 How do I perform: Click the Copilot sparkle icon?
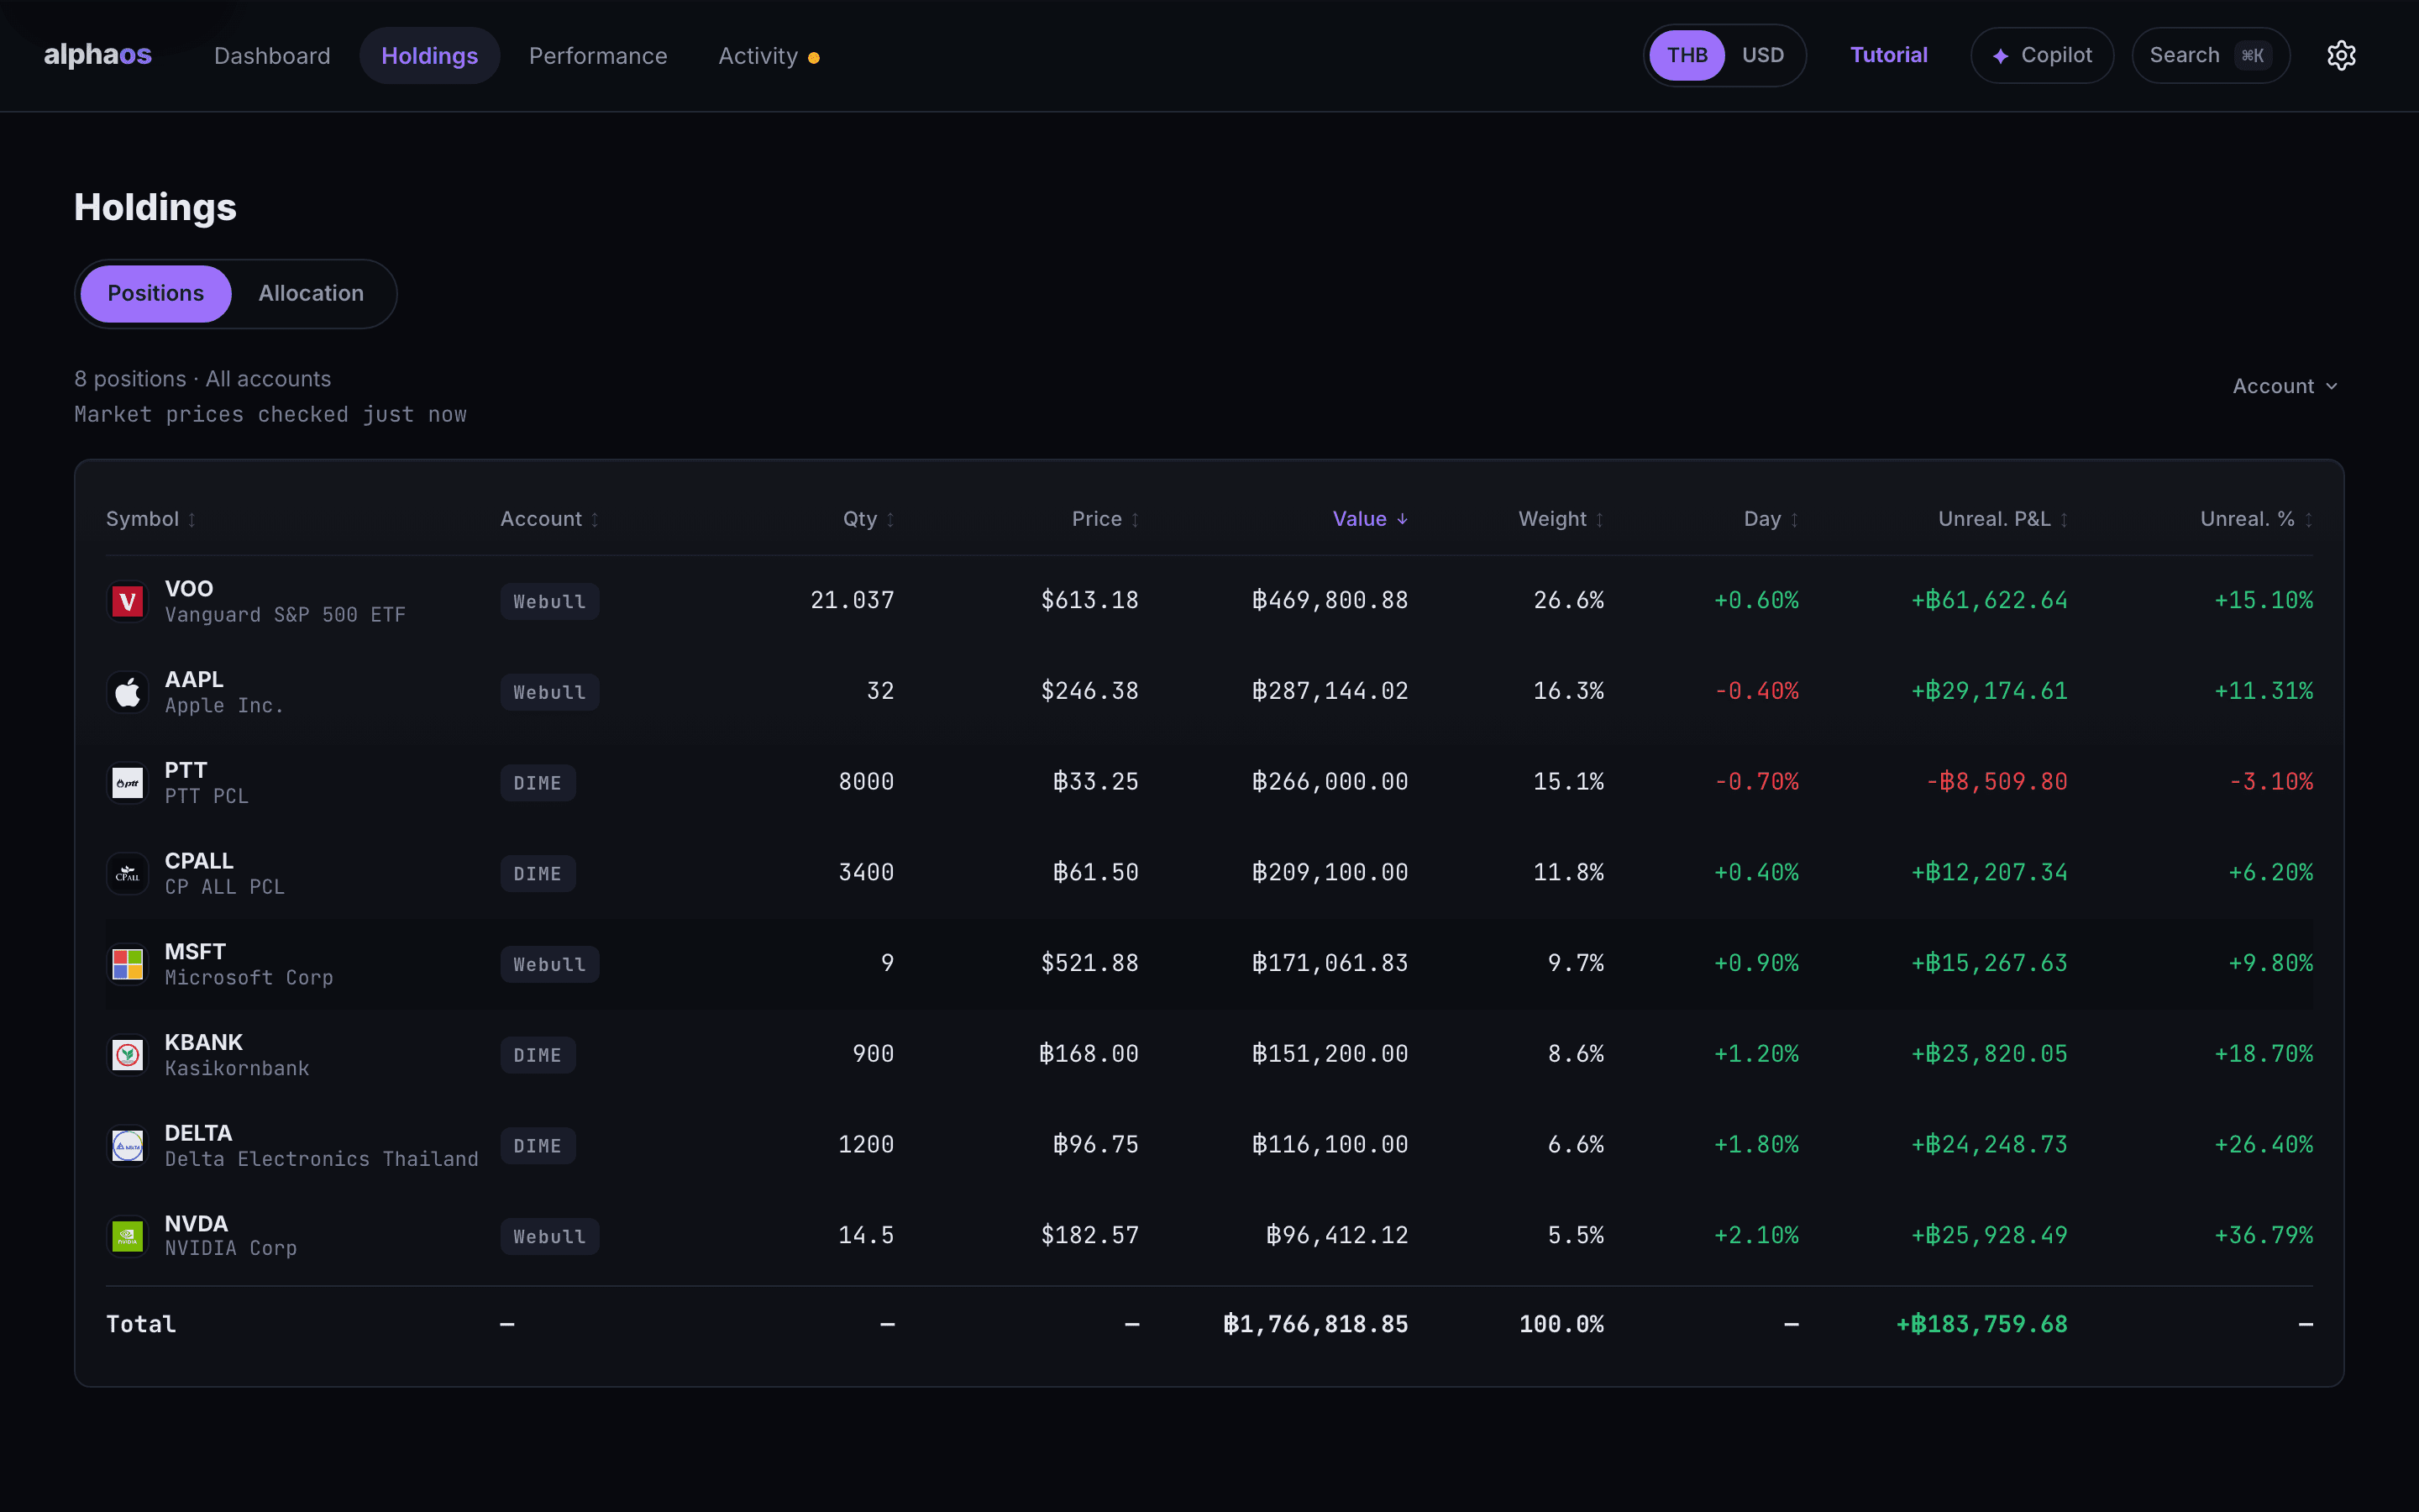pyautogui.click(x=2000, y=56)
